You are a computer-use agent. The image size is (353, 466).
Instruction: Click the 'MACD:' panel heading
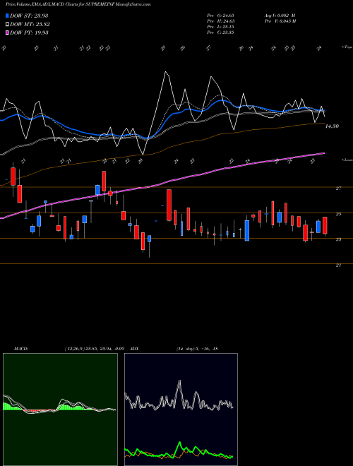tap(21, 349)
